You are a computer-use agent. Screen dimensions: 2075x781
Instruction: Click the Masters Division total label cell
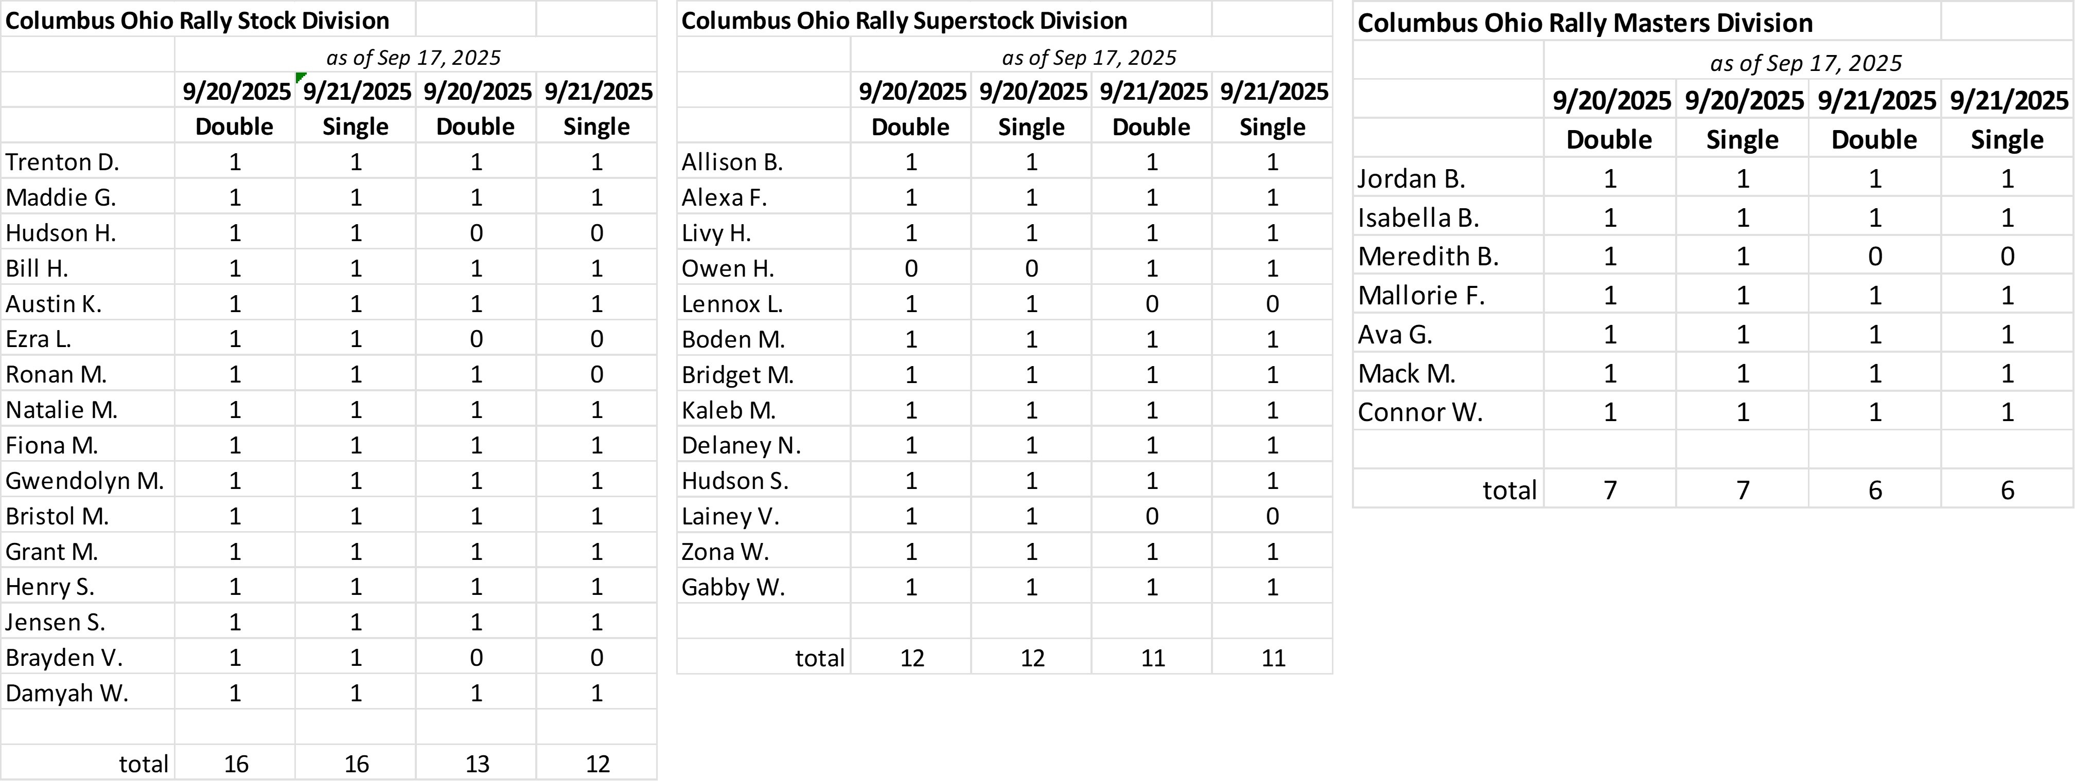click(1509, 489)
